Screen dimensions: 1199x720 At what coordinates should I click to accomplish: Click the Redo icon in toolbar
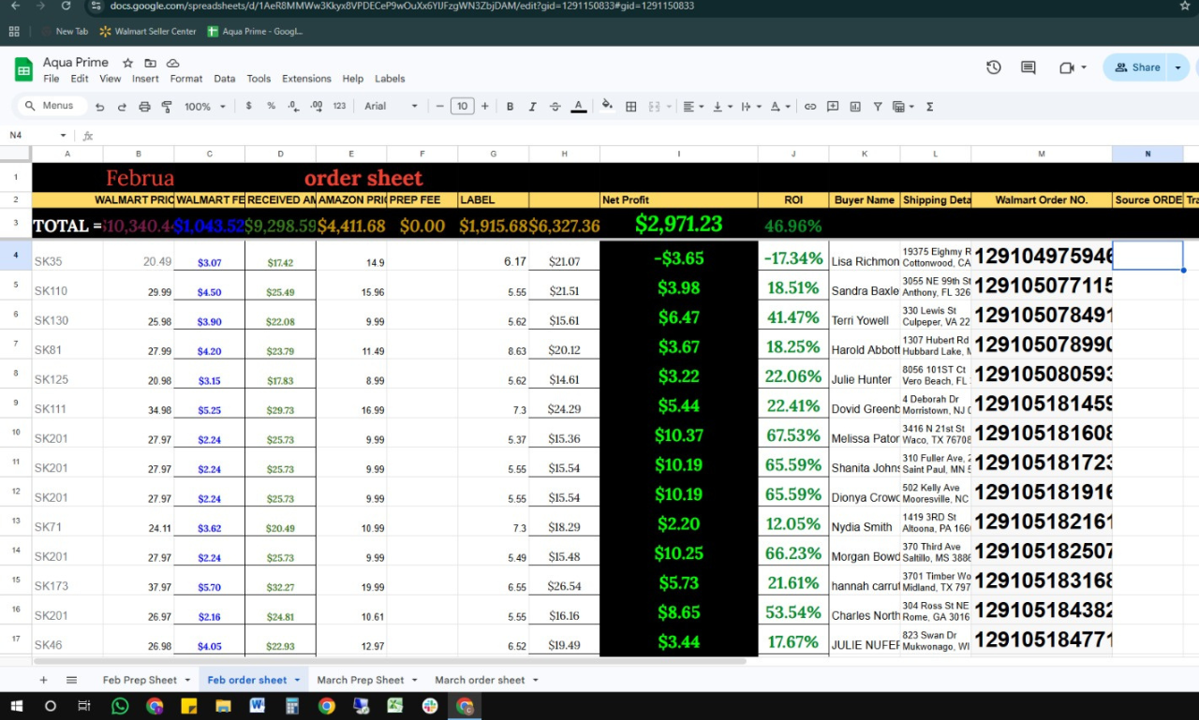[122, 107]
